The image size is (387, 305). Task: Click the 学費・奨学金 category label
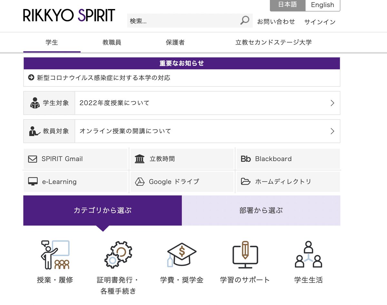coord(182,280)
